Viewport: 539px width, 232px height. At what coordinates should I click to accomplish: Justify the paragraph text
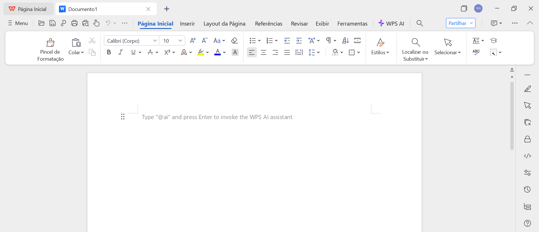[x=287, y=52]
